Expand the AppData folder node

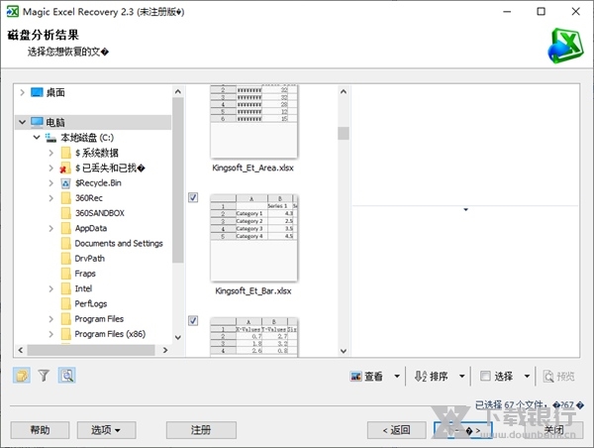[51, 228]
